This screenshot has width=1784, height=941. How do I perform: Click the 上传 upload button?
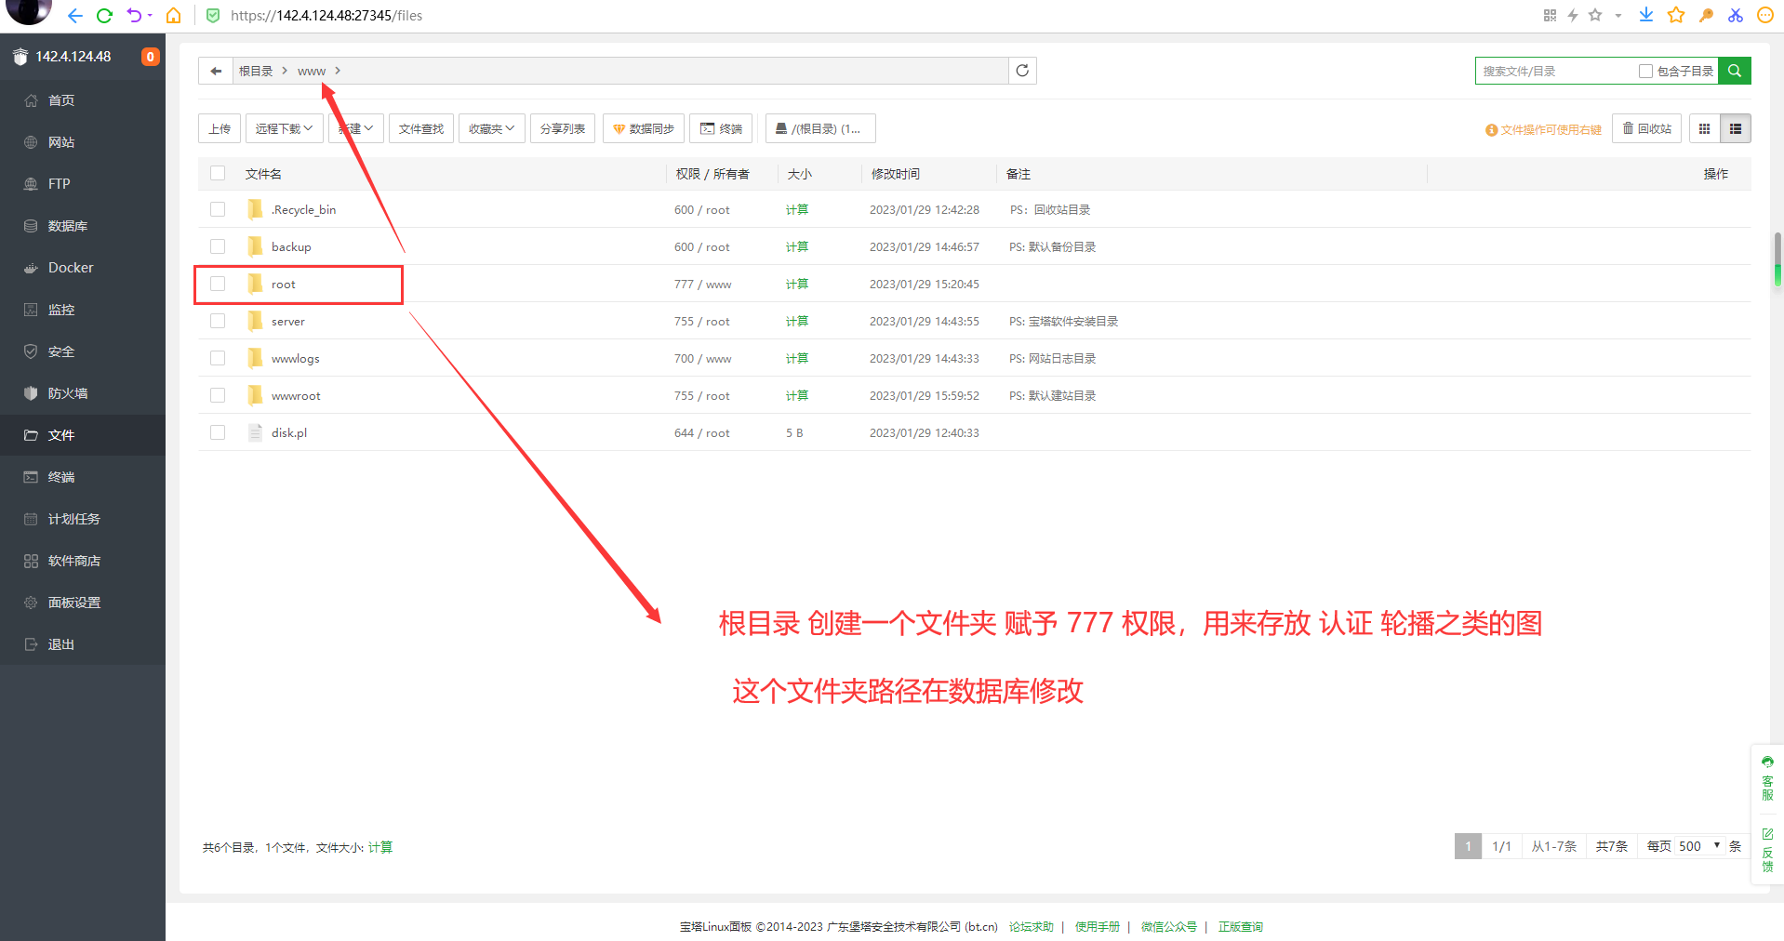tap(220, 128)
